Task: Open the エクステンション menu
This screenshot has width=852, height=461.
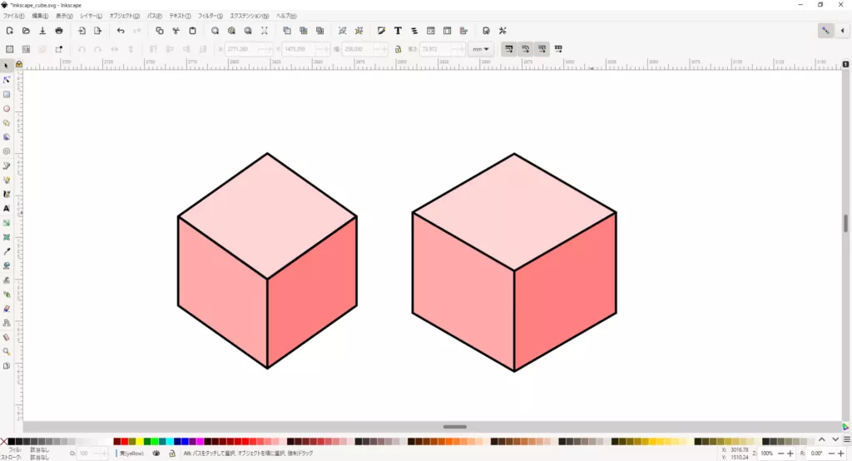Action: click(x=250, y=16)
